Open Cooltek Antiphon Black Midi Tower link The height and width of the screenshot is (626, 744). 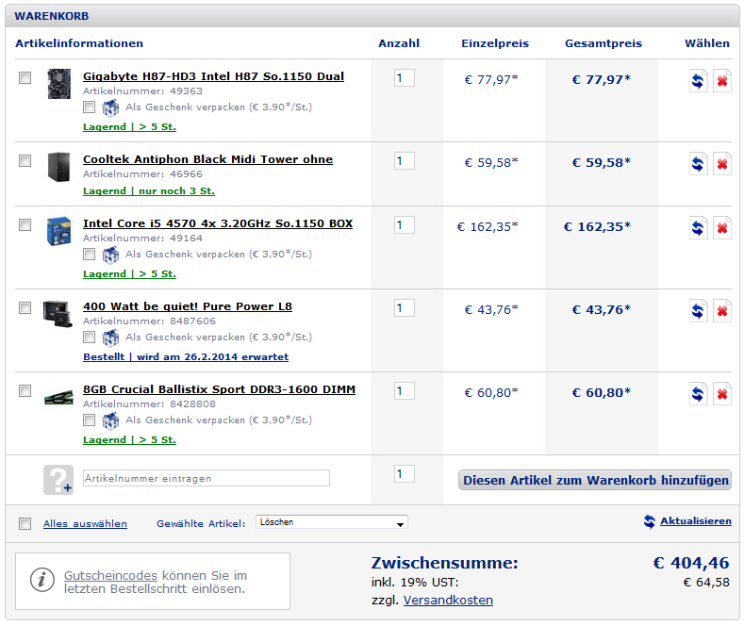coord(207,159)
